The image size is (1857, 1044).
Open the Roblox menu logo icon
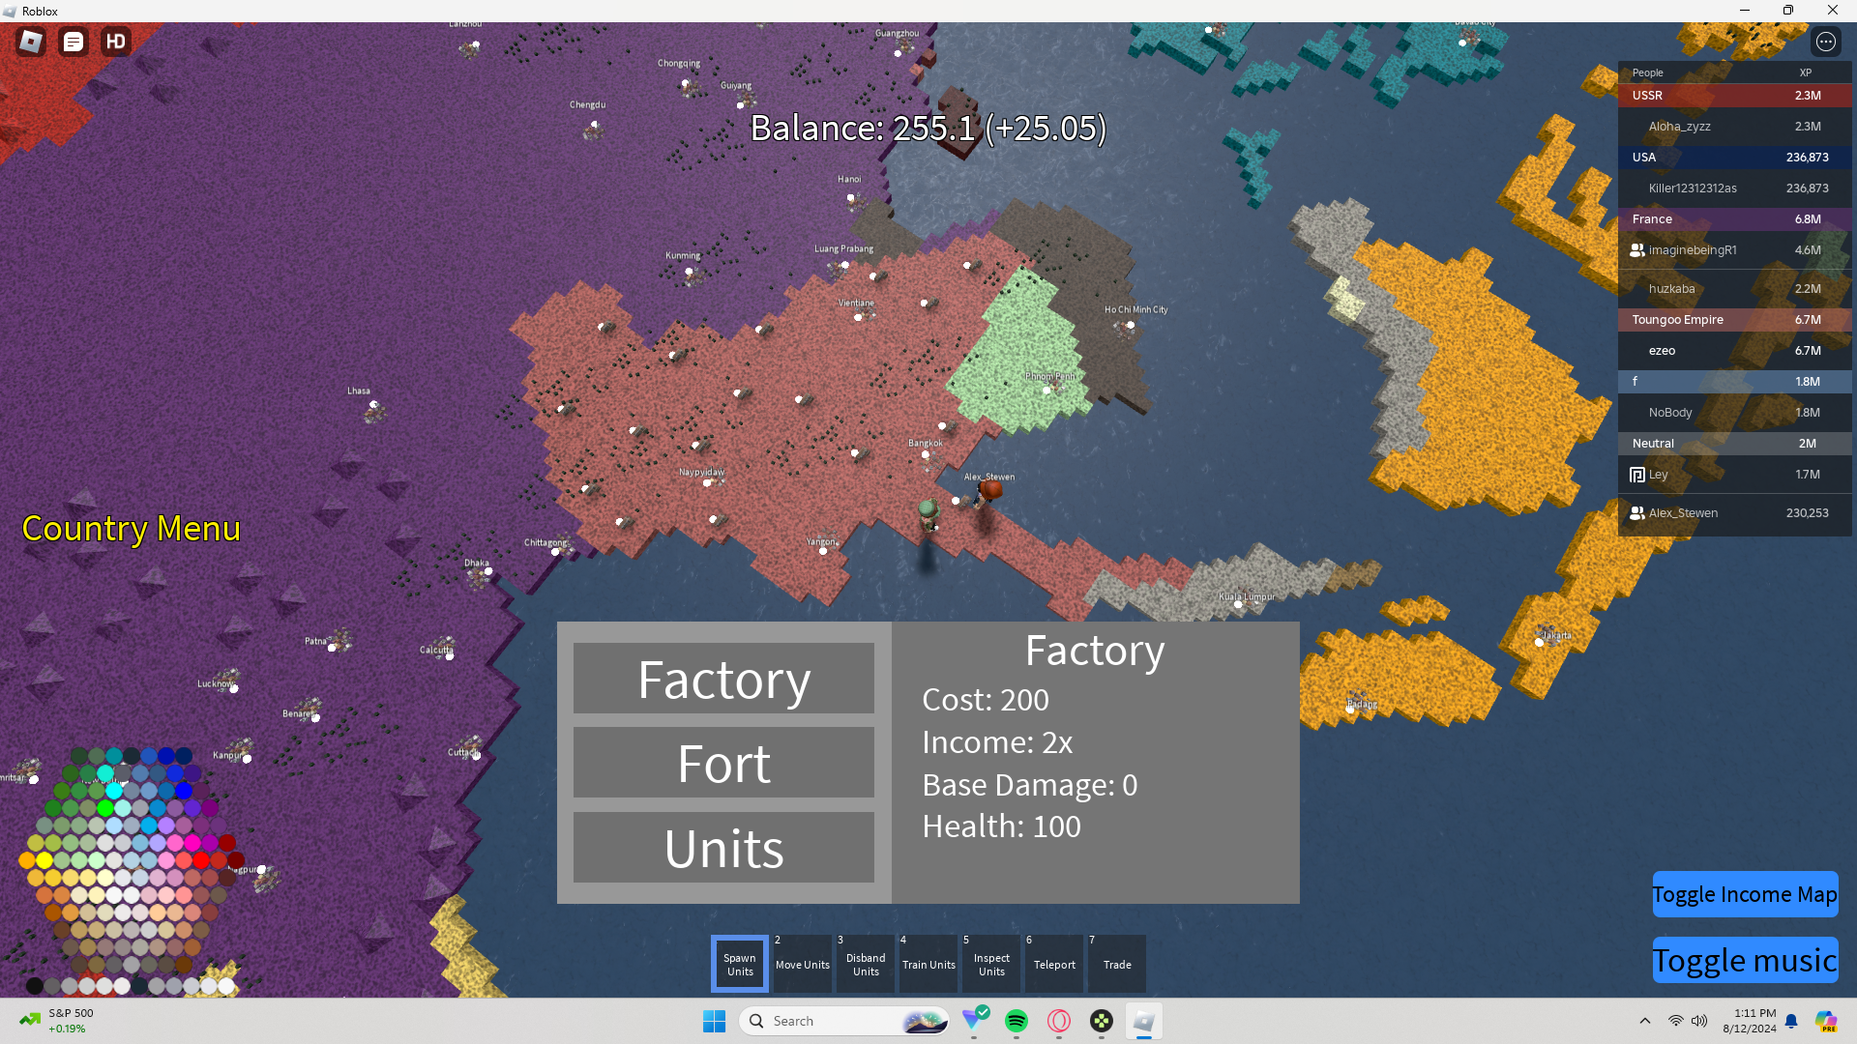[31, 42]
